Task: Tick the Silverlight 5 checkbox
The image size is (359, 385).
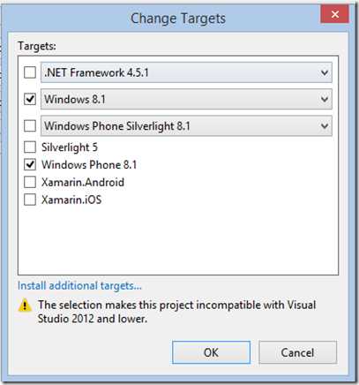Action: (30, 147)
